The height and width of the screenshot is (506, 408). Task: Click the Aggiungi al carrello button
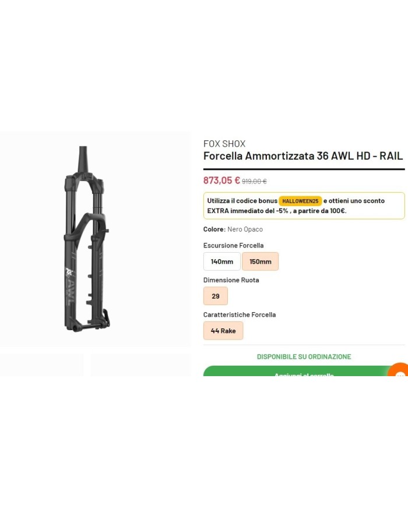[303, 376]
